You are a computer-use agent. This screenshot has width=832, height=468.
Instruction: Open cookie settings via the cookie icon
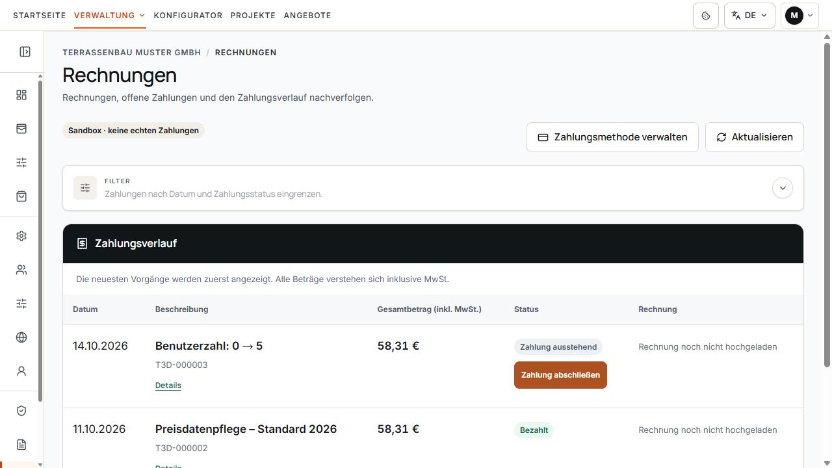(706, 16)
